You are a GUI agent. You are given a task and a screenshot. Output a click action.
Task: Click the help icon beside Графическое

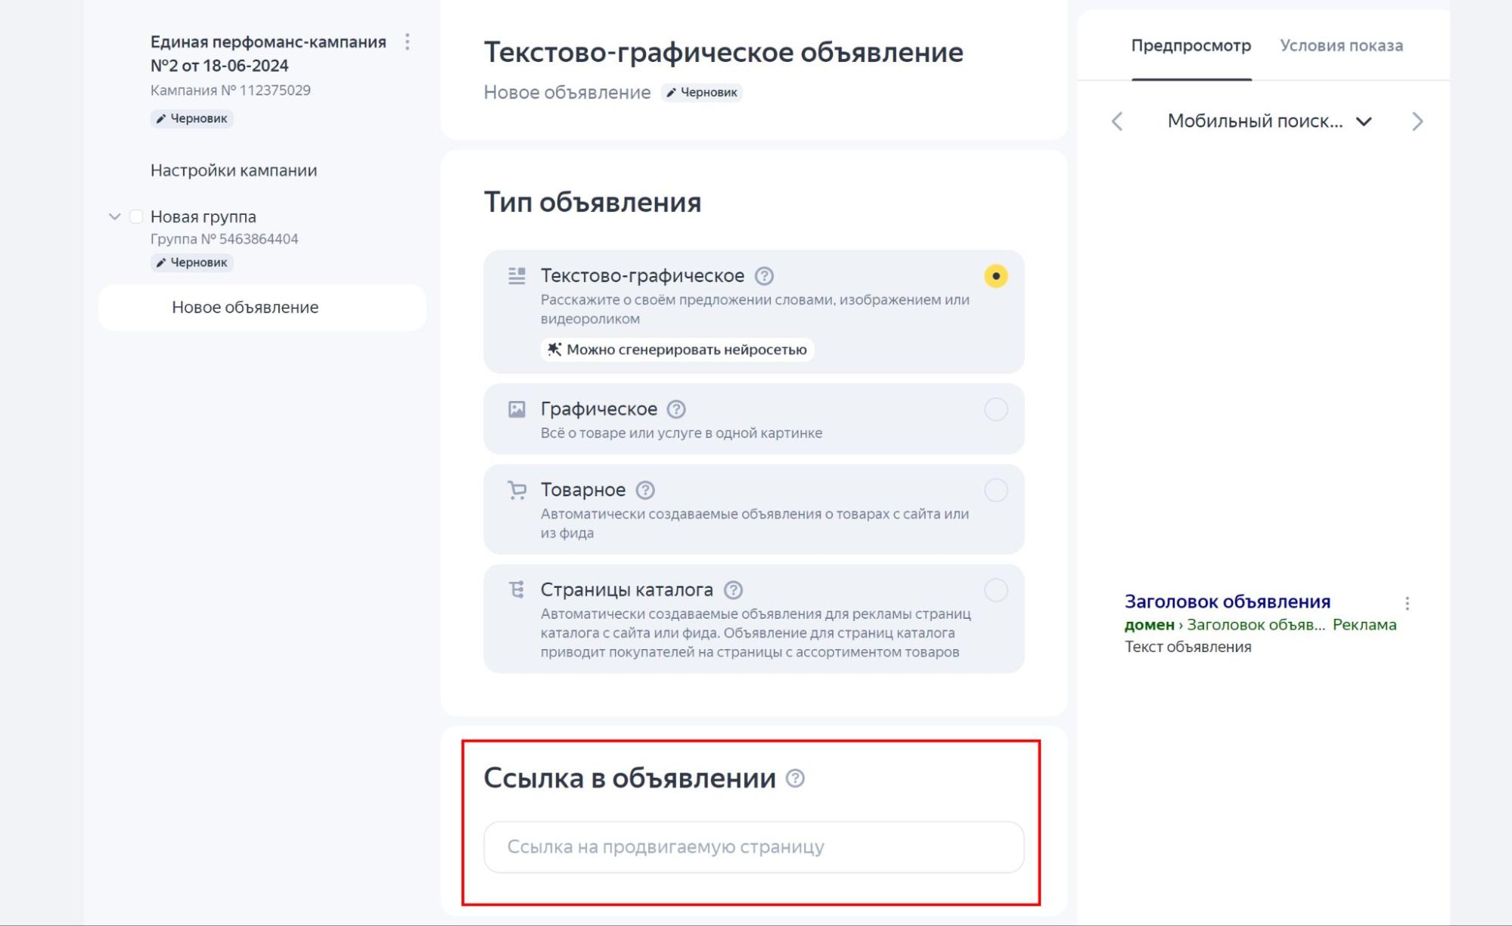pos(676,409)
